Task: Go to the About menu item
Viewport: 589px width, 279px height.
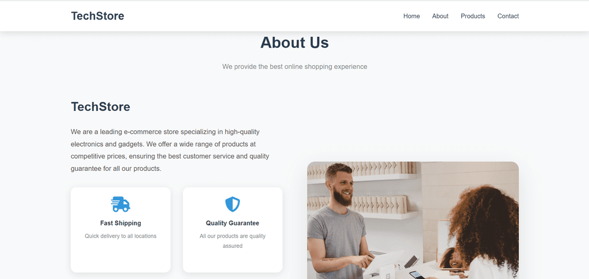Action: [440, 16]
